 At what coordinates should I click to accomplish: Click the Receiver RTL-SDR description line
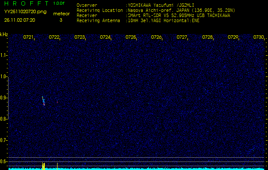pyautogui.click(x=179, y=15)
